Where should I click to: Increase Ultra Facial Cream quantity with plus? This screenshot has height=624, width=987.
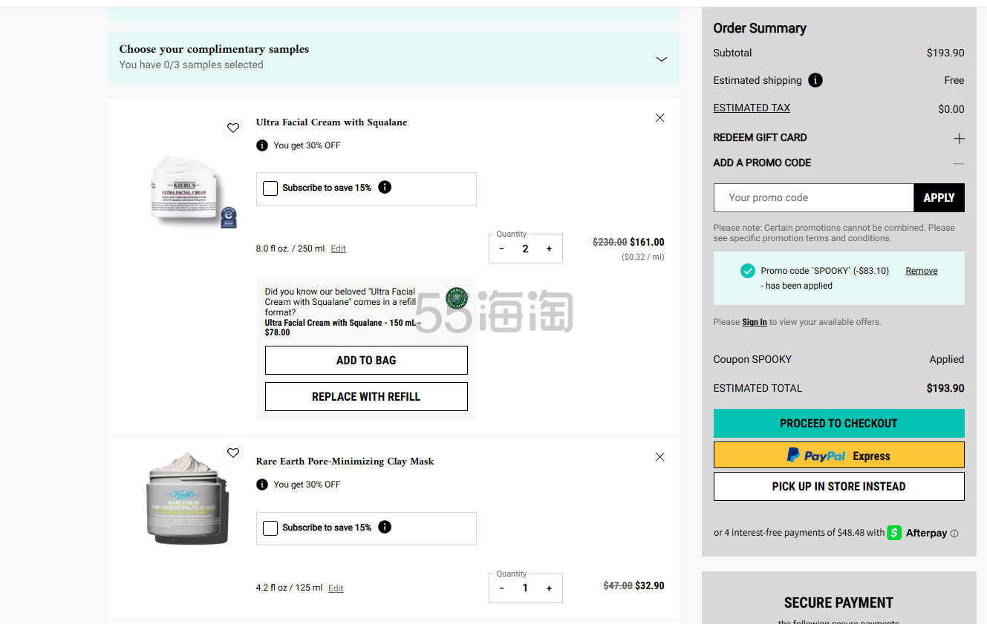pos(549,249)
